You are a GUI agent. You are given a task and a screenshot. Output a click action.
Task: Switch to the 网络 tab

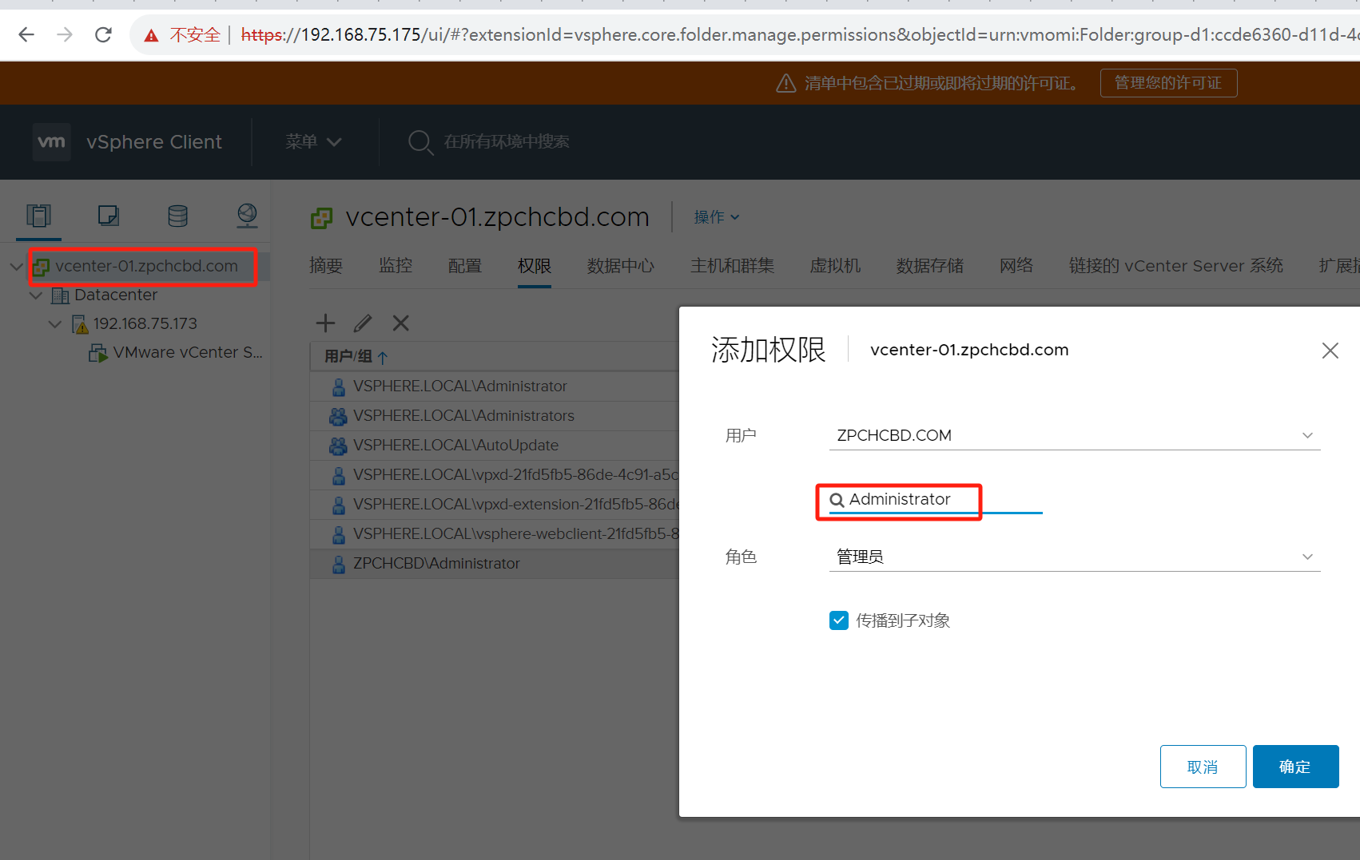coord(1016,266)
